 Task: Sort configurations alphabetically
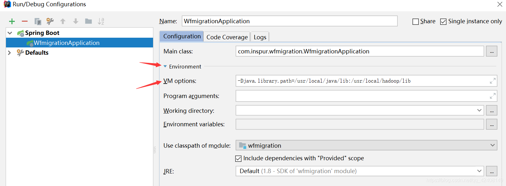coord(101,21)
